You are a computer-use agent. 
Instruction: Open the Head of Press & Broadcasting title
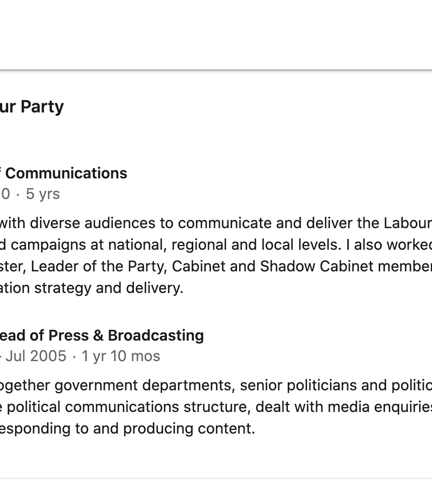click(x=103, y=335)
